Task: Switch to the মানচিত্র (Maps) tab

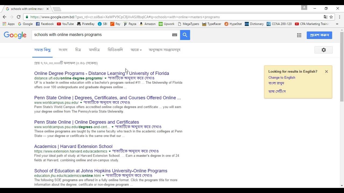Action: click(94, 50)
